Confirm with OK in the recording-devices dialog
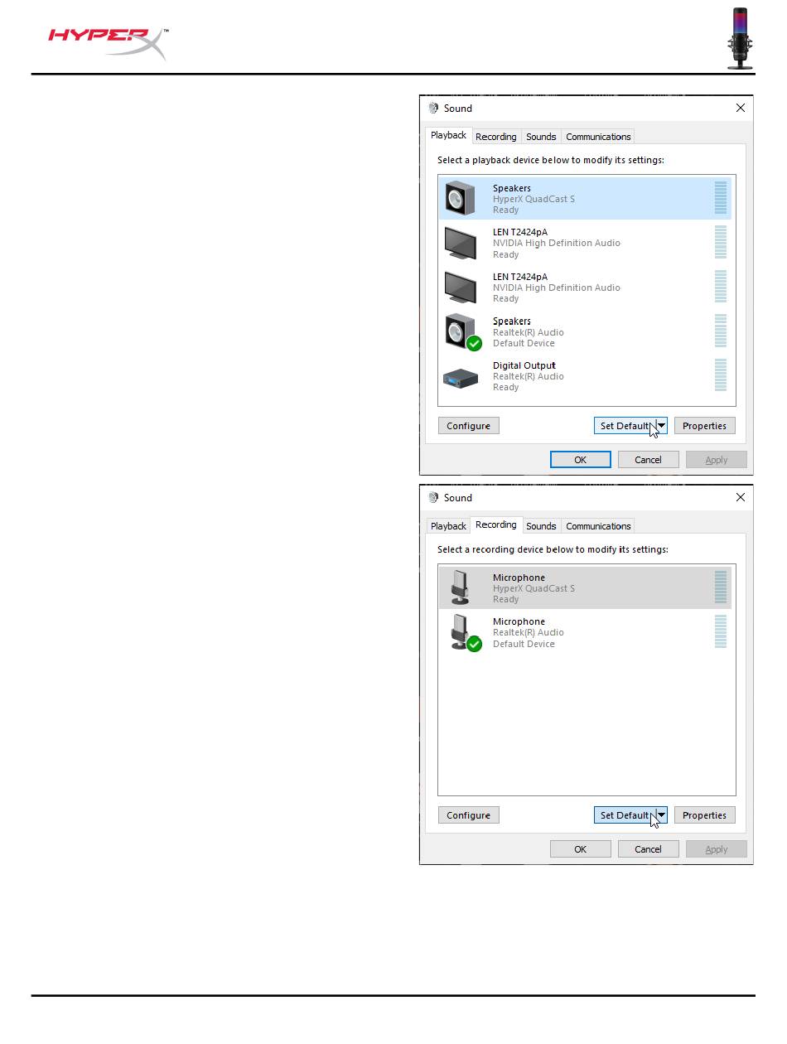The image size is (787, 1044). pos(581,849)
